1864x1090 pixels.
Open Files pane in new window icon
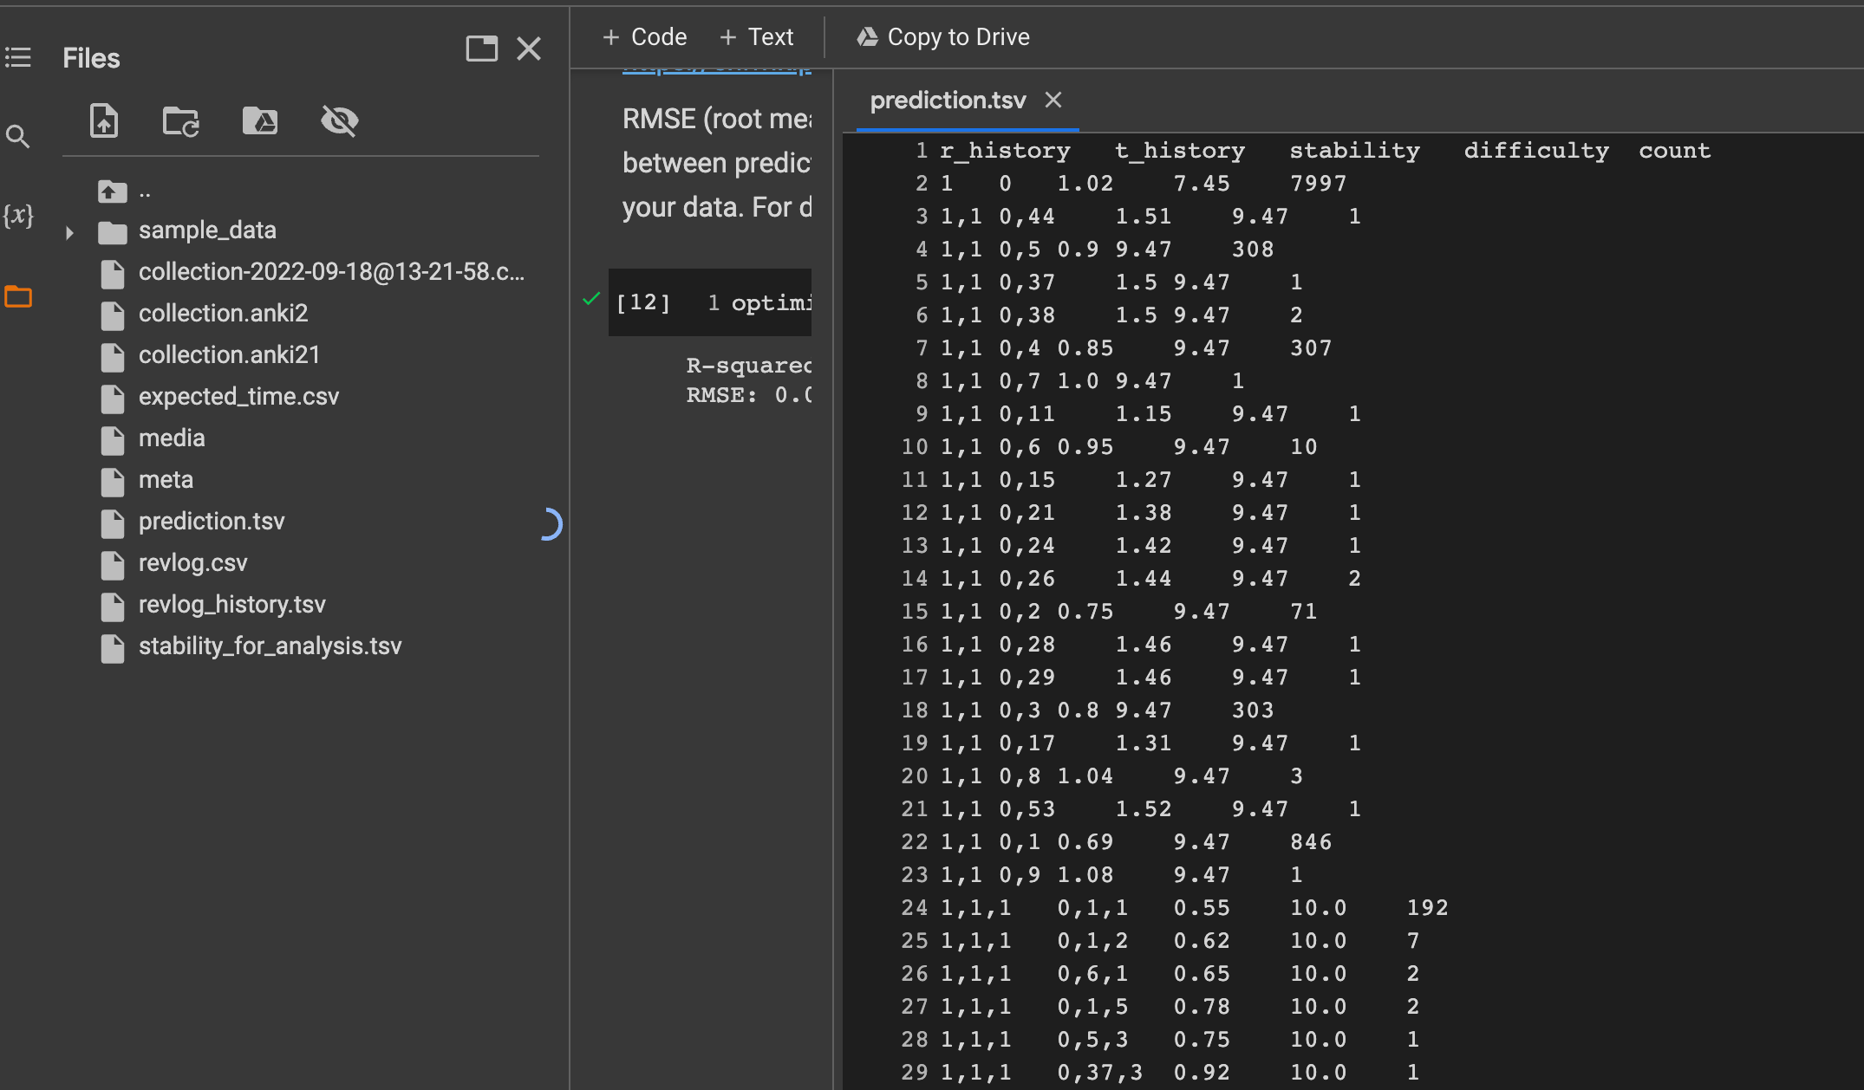click(482, 49)
